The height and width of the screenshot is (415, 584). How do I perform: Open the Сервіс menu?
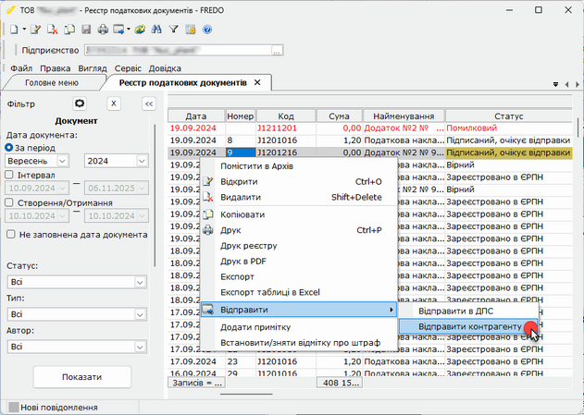[128, 68]
